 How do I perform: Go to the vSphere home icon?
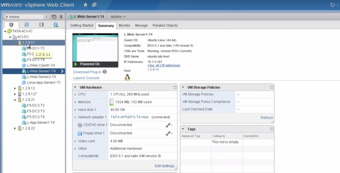click(x=86, y=5)
